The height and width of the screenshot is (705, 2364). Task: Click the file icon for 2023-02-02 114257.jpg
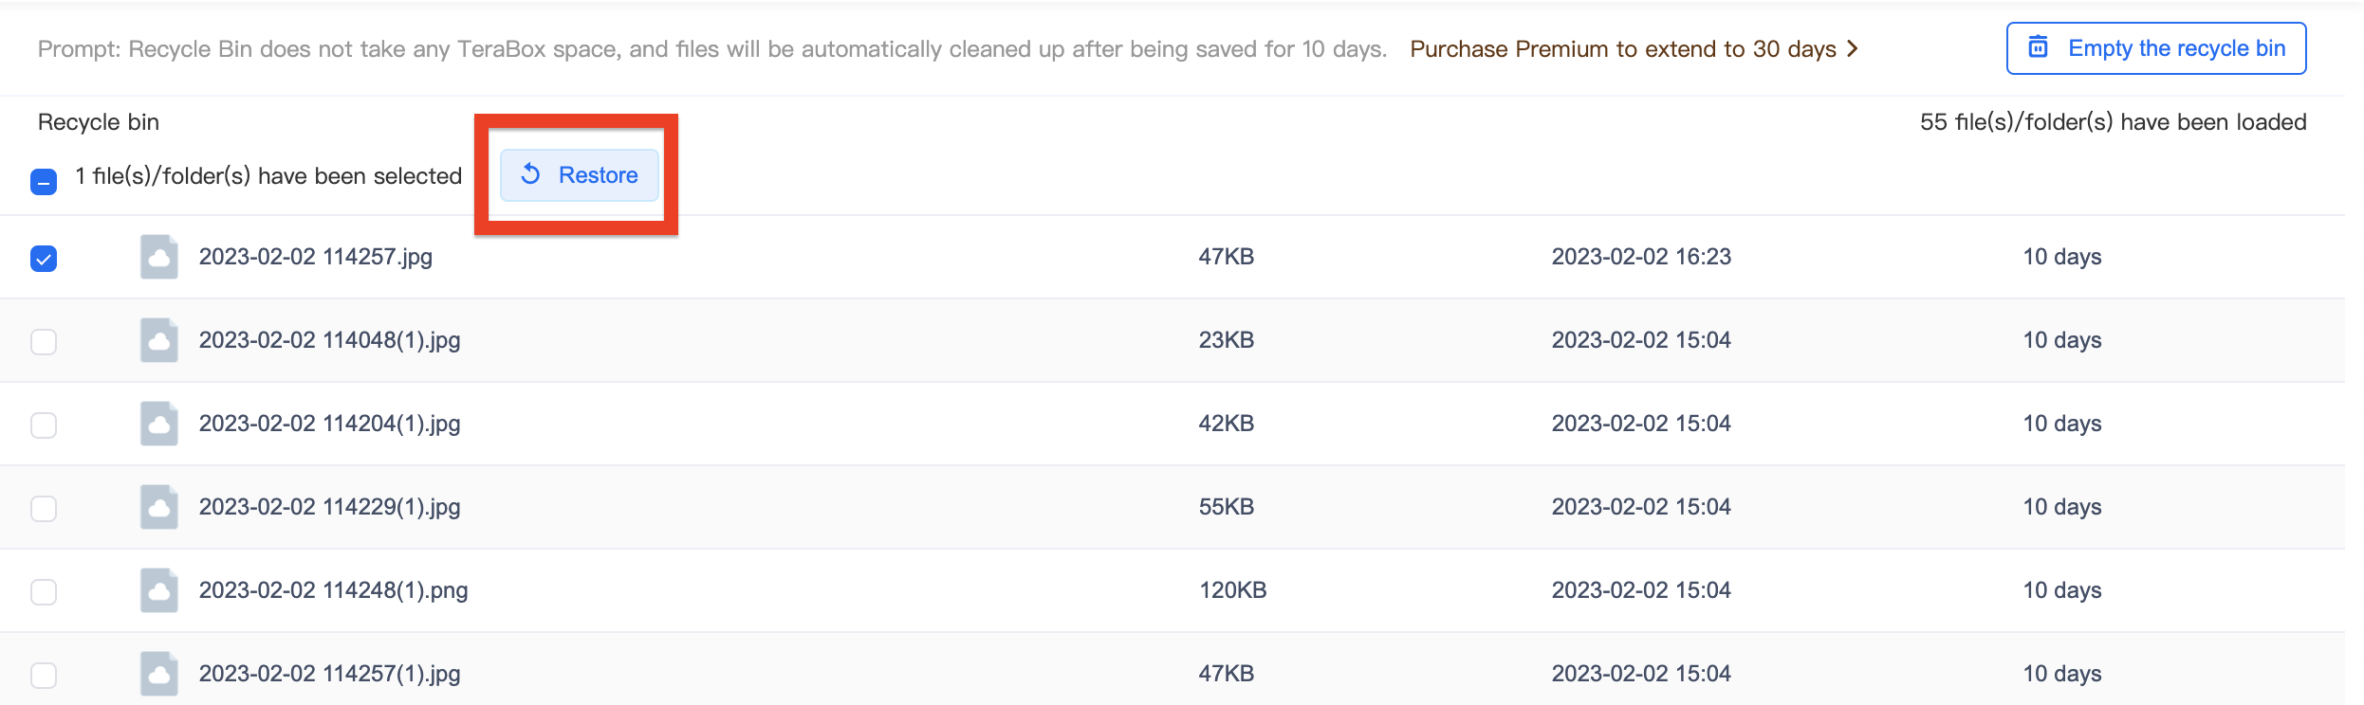159,257
